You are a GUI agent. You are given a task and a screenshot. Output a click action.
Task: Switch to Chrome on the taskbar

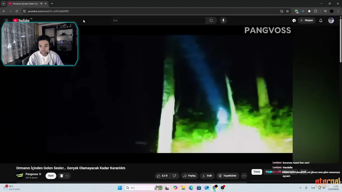[x=215, y=188]
